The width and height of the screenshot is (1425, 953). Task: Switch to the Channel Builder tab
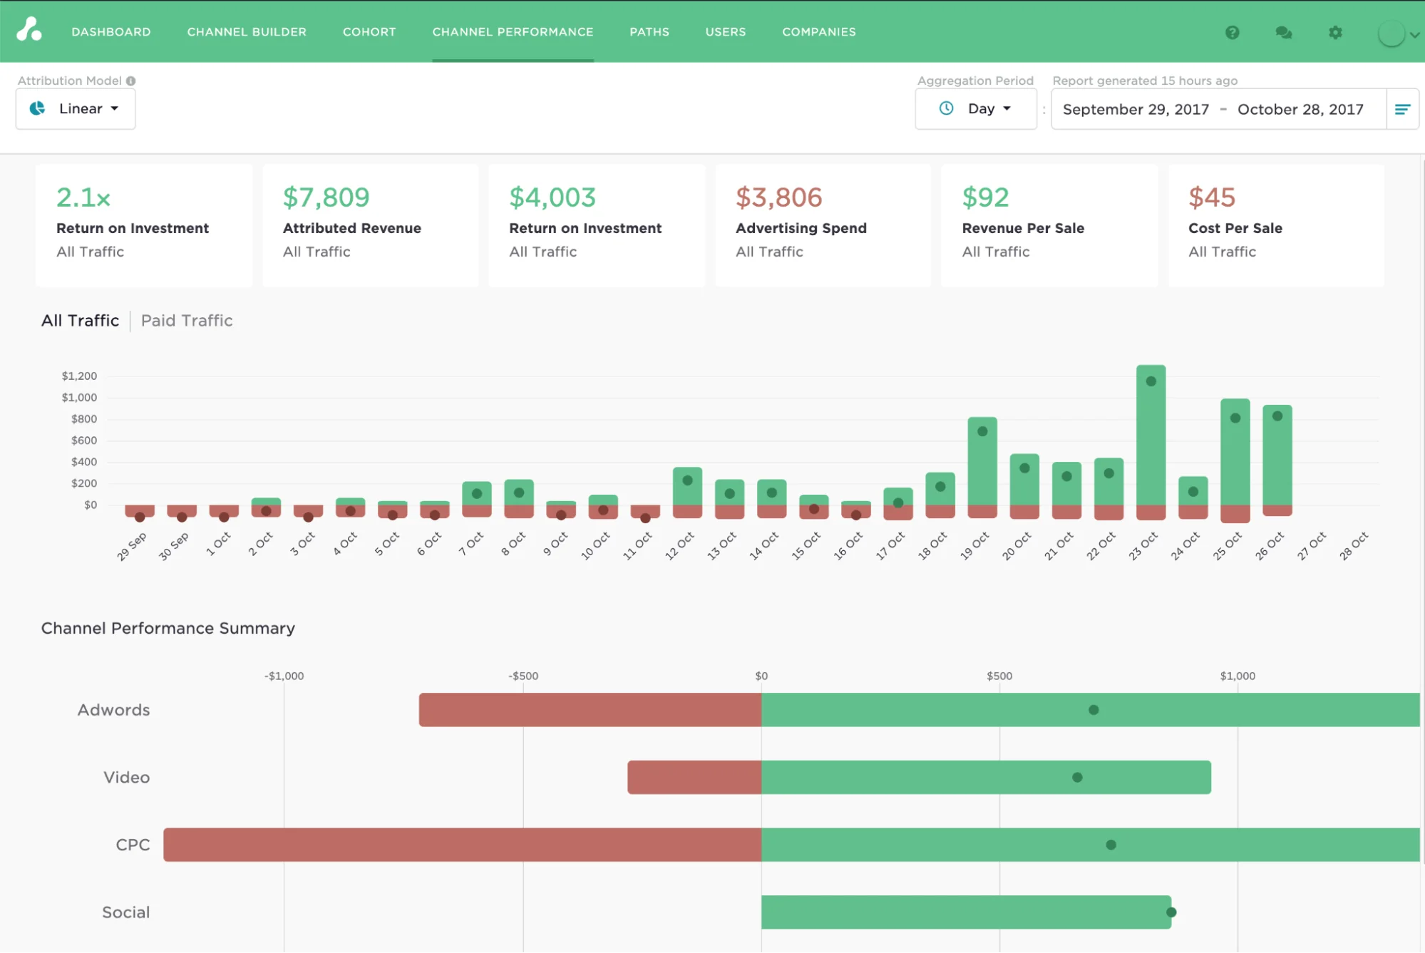tap(246, 31)
